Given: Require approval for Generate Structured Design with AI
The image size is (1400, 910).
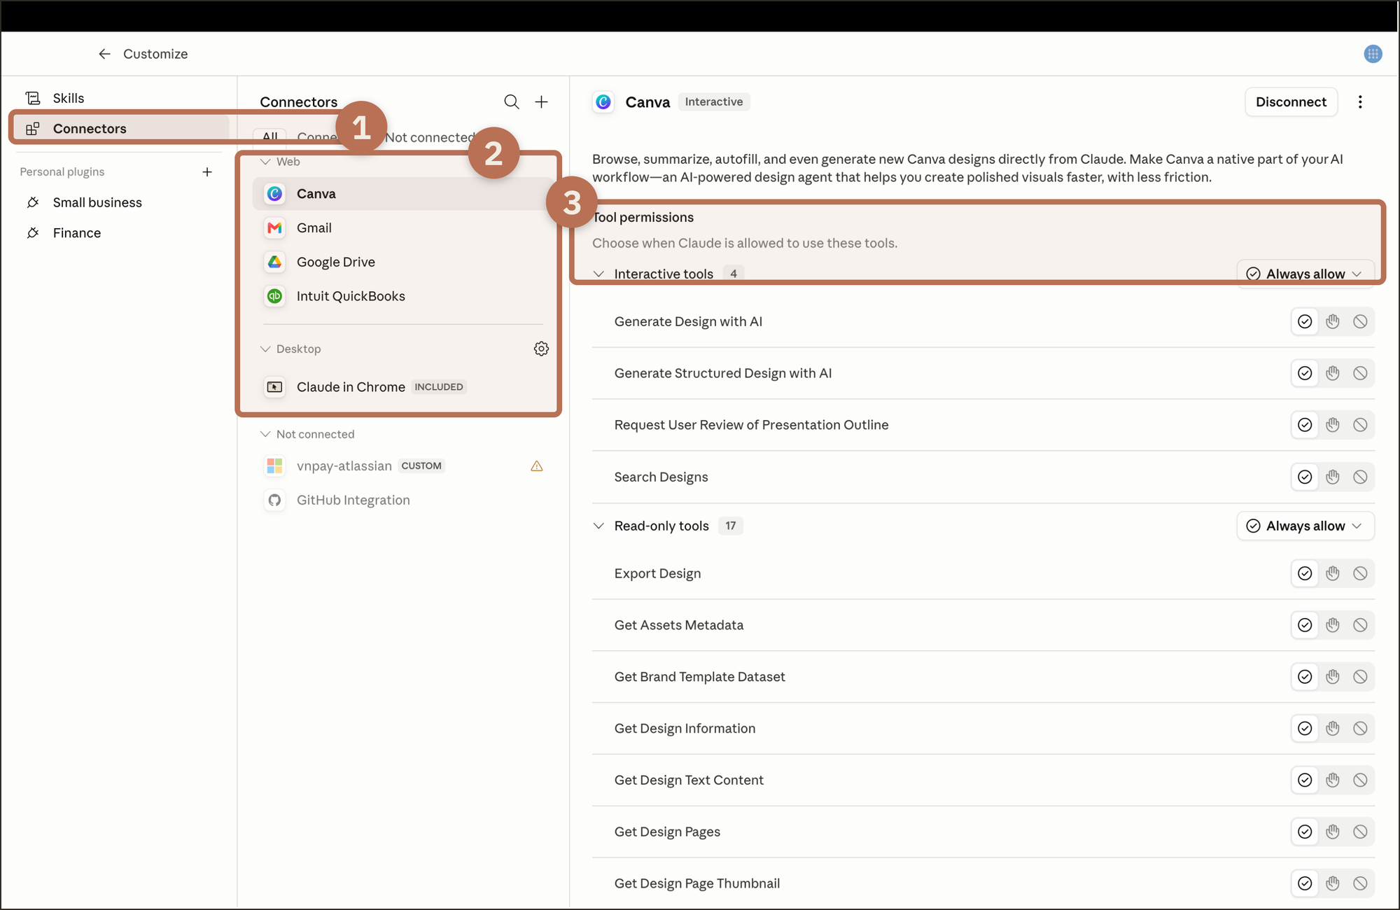Looking at the screenshot, I should pos(1333,373).
